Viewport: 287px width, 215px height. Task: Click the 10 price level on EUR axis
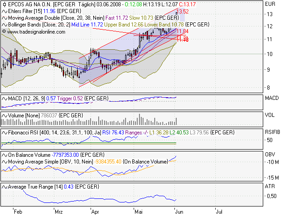point(270,54)
